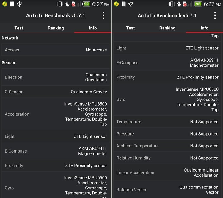Open overflow menu in left screen
This screenshot has width=223, height=198.
pos(103,15)
